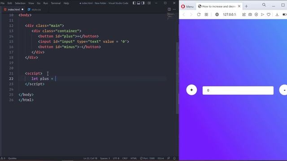The height and width of the screenshot is (161, 287).
Task: Click Quokka in the status bar
Action: pos(12,158)
